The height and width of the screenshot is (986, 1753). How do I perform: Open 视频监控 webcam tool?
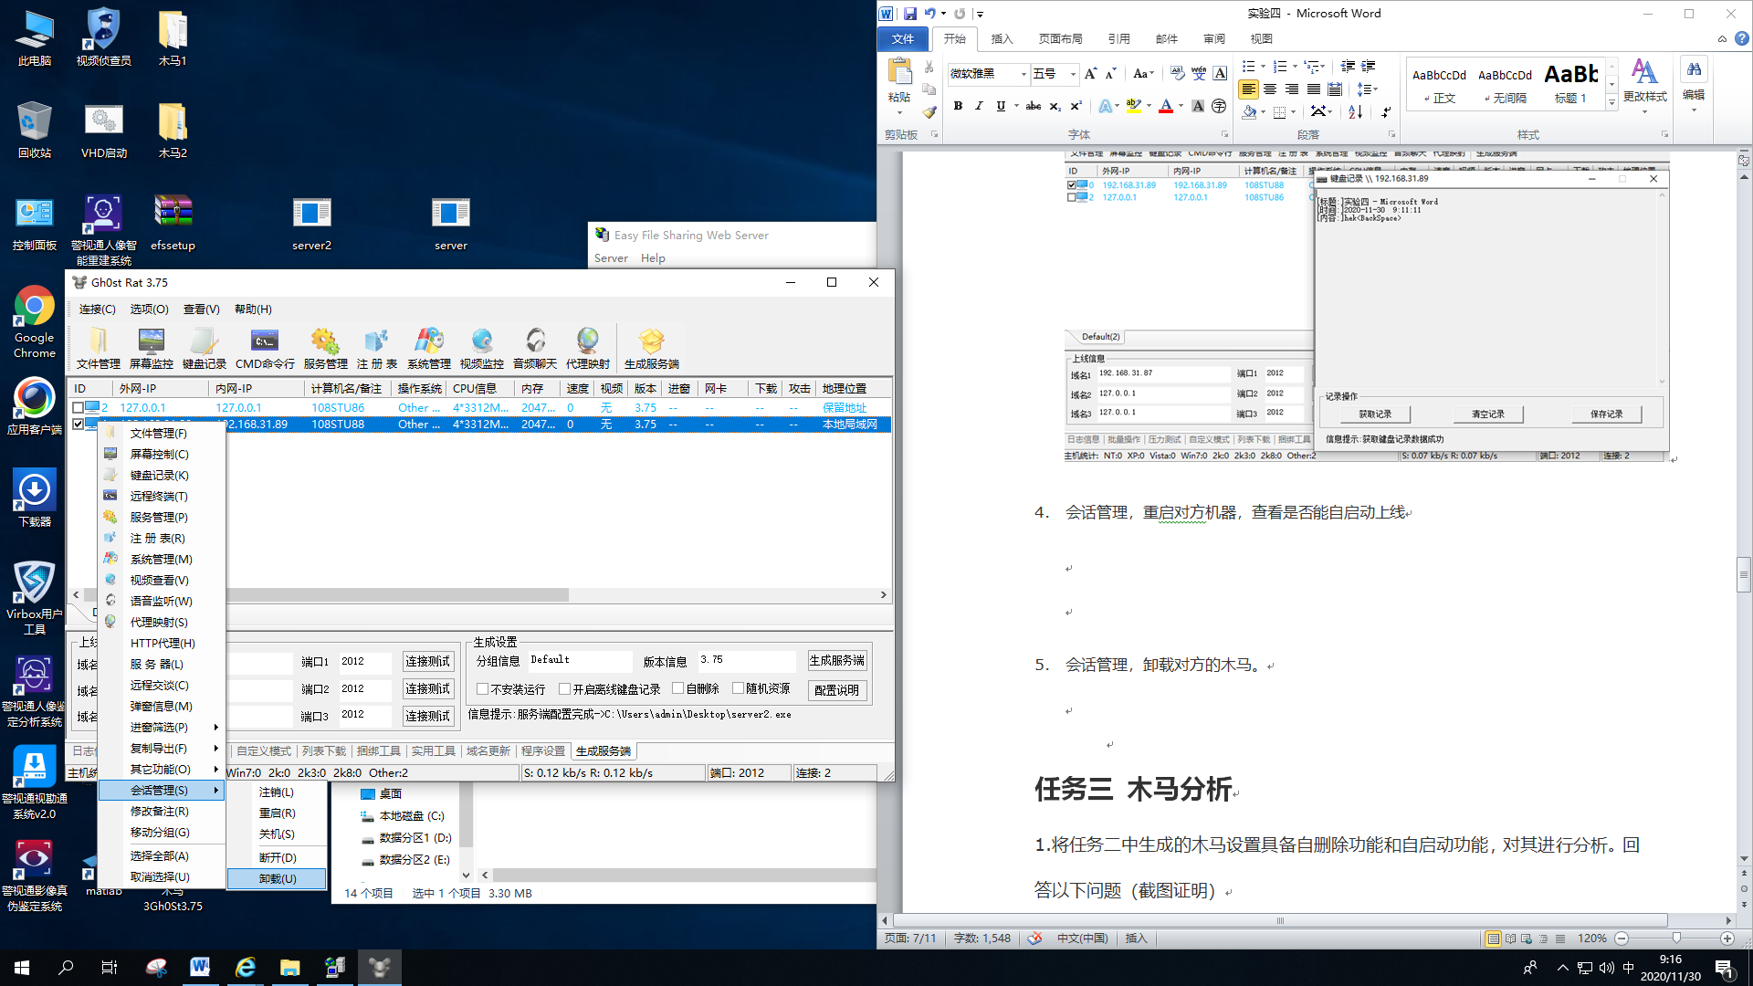tap(481, 348)
